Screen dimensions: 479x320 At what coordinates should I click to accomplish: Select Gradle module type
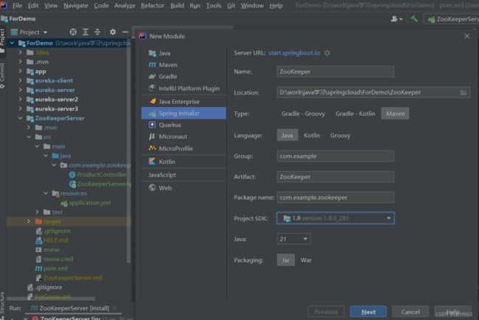[183, 77]
